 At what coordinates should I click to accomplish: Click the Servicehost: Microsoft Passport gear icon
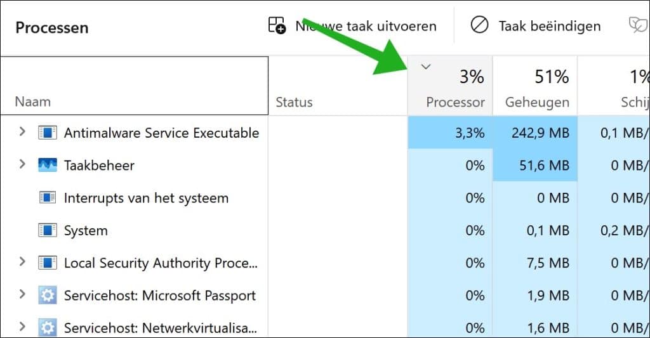[x=48, y=296]
